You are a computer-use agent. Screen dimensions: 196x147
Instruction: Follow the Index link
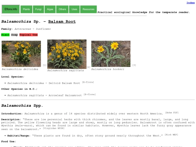[191, 3]
